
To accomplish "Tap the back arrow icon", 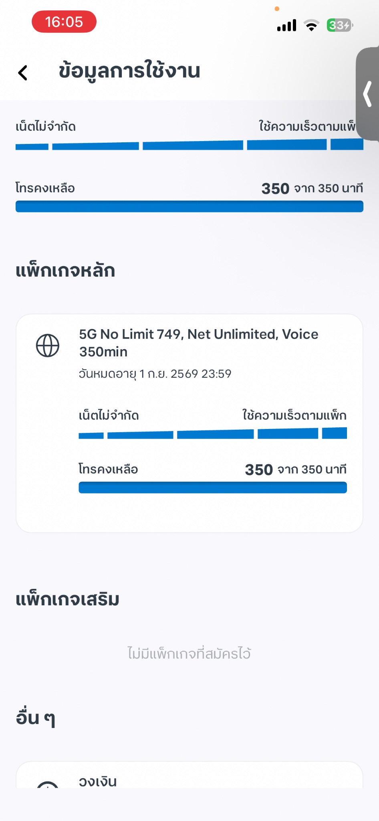I will 23,73.
